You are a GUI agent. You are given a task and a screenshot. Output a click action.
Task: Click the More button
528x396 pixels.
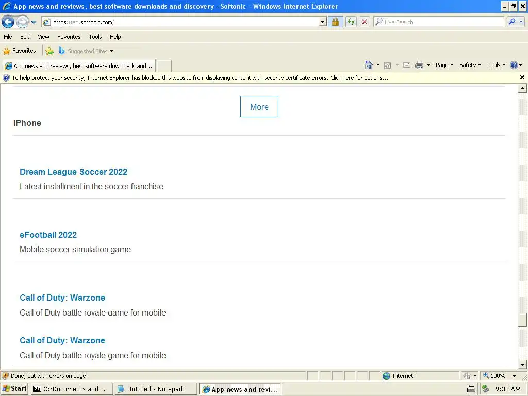coord(259,107)
